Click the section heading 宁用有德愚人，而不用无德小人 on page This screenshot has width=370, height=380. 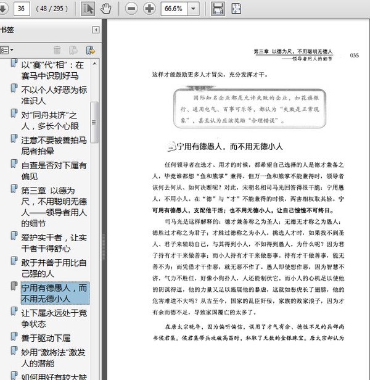[229, 147]
